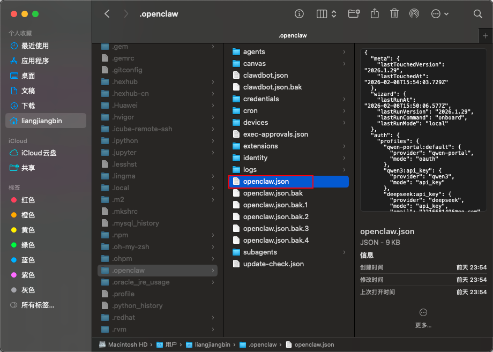Open 应用程序 in the sidebar
The width and height of the screenshot is (493, 352).
pos(46,61)
